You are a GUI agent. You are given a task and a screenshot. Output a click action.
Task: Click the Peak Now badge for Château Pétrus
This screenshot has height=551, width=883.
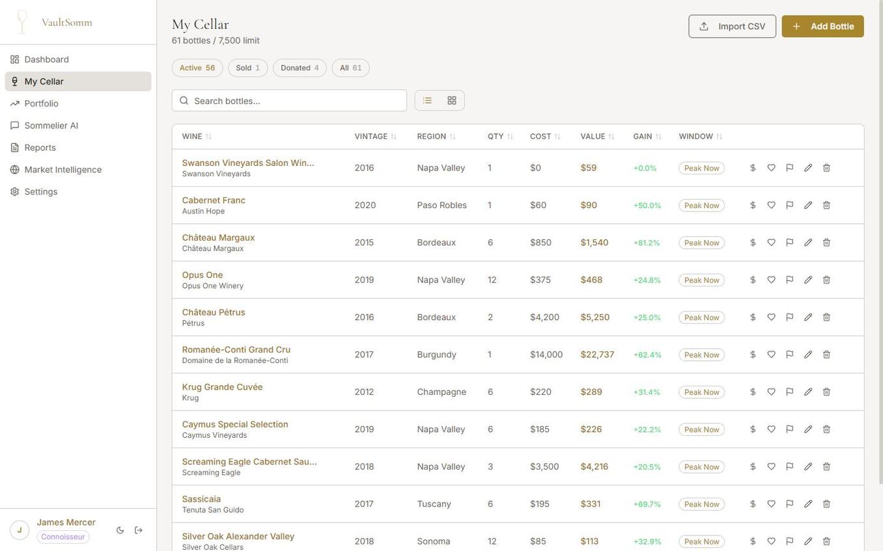702,318
